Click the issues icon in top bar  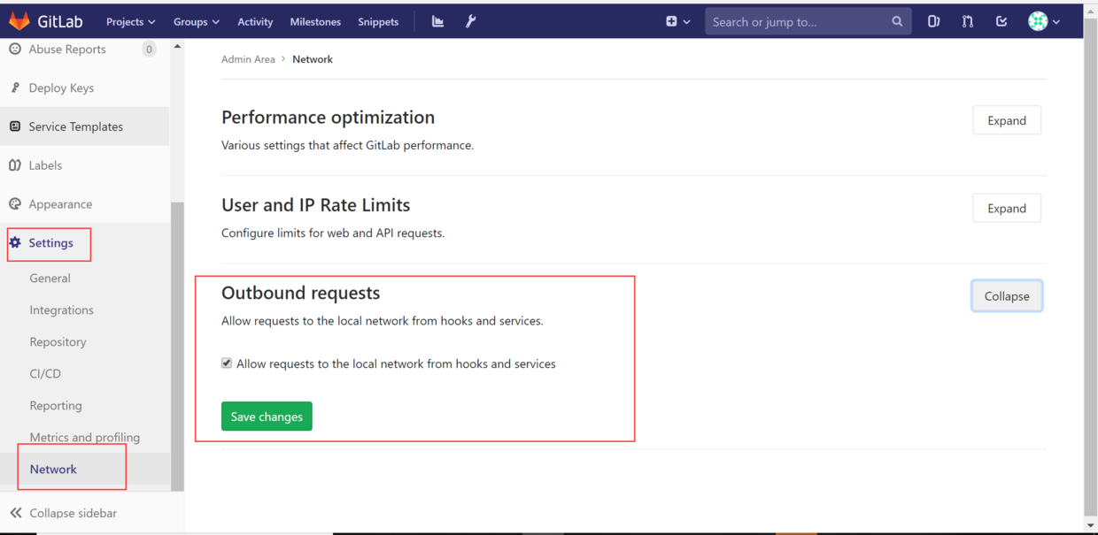click(x=933, y=21)
